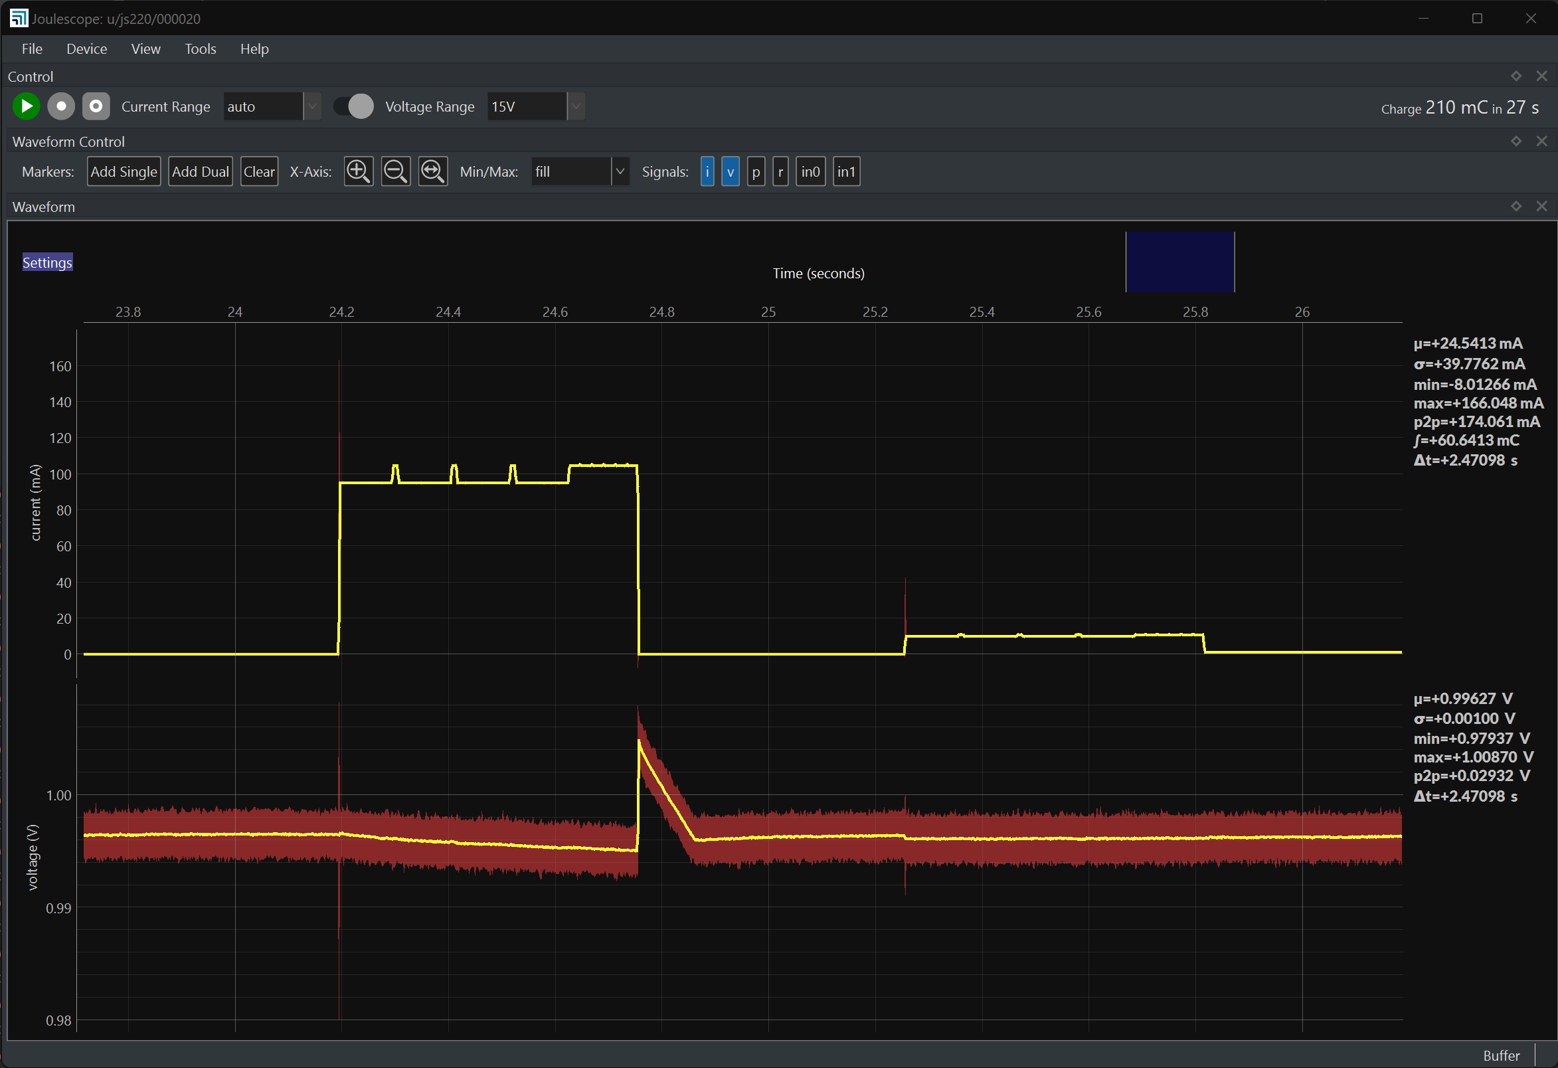Click the Add Dual markers button

(200, 171)
